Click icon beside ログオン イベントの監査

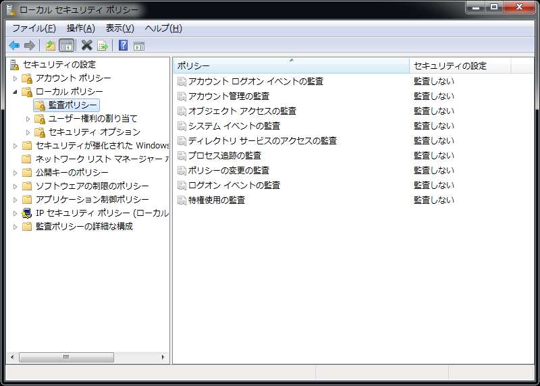(182, 186)
